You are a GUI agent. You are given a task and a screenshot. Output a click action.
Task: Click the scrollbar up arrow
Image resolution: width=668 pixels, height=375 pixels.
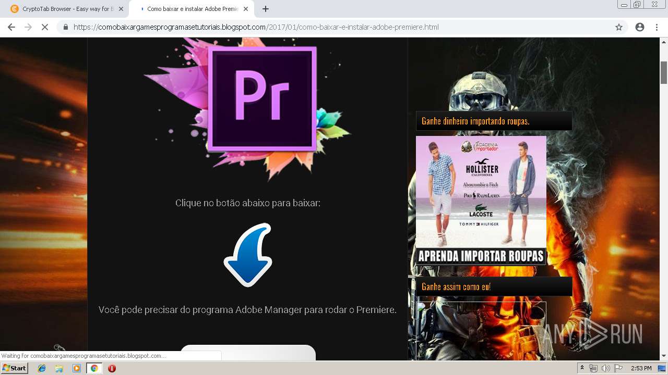click(x=664, y=42)
